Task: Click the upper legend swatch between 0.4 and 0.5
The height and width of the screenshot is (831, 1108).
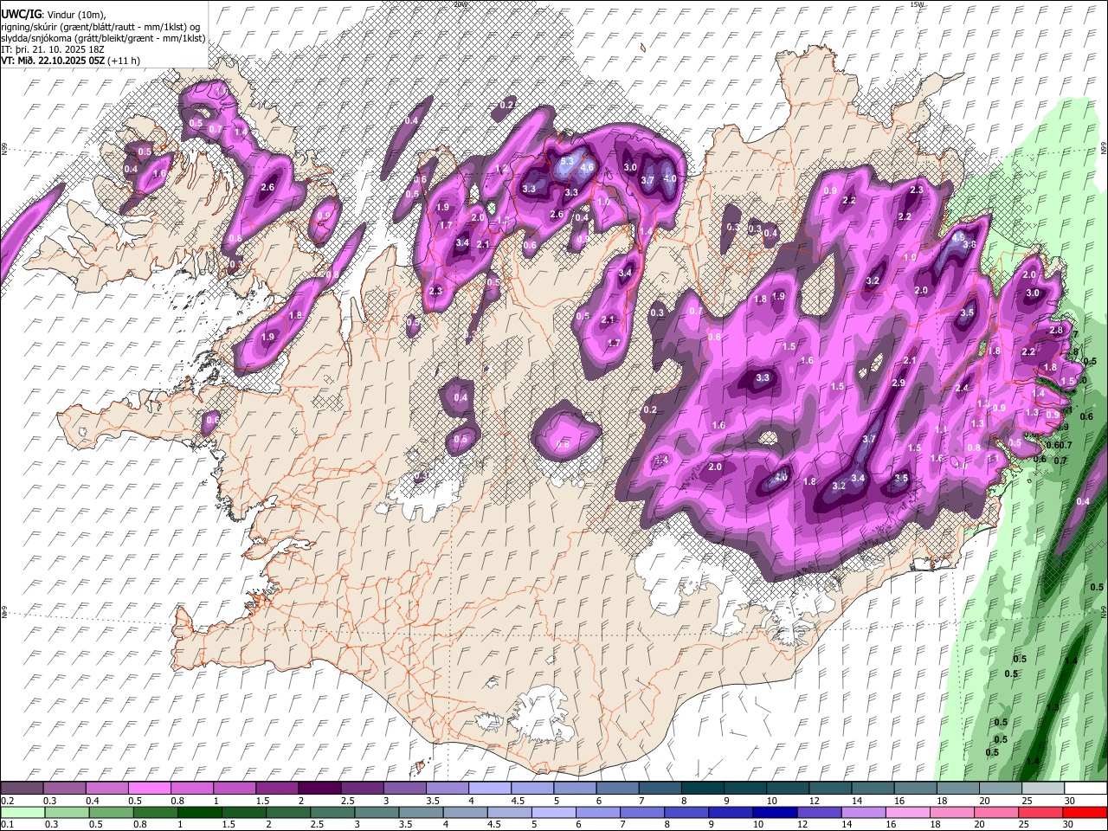Action: [106, 789]
